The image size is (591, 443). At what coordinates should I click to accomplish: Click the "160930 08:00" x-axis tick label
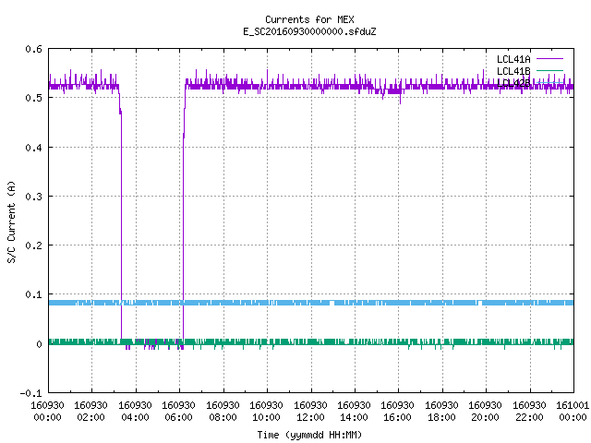pos(223,412)
